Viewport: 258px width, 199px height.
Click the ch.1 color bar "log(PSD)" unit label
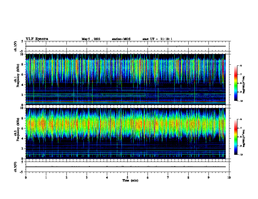(244, 85)
